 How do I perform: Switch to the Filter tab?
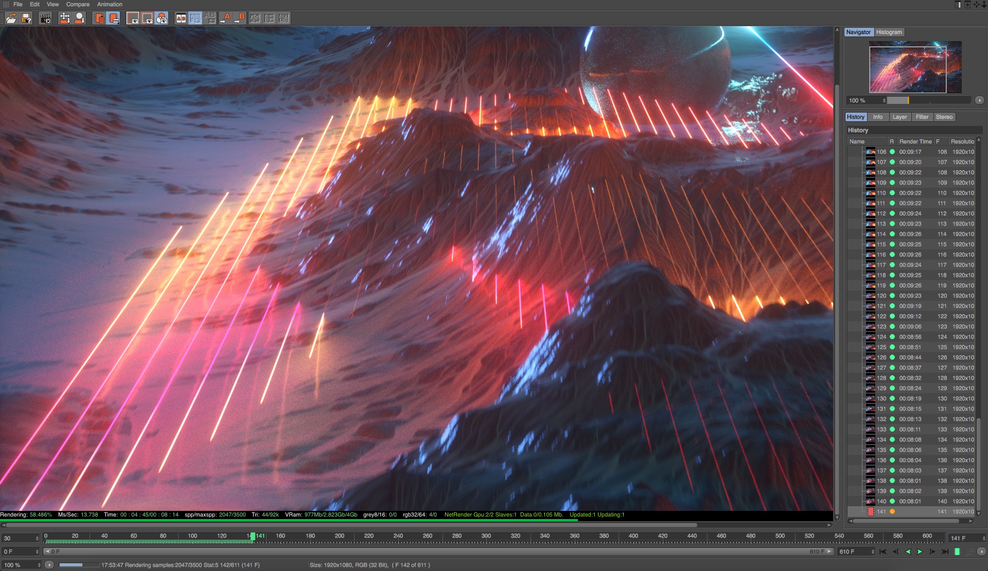pyautogui.click(x=922, y=117)
